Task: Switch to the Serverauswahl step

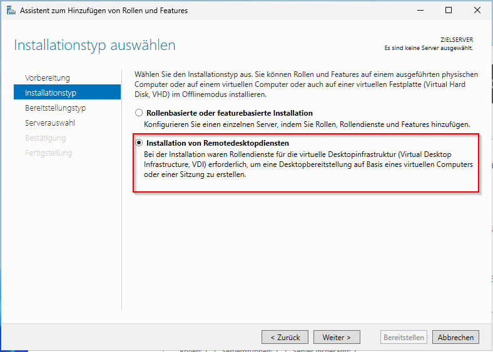Action: pos(50,123)
